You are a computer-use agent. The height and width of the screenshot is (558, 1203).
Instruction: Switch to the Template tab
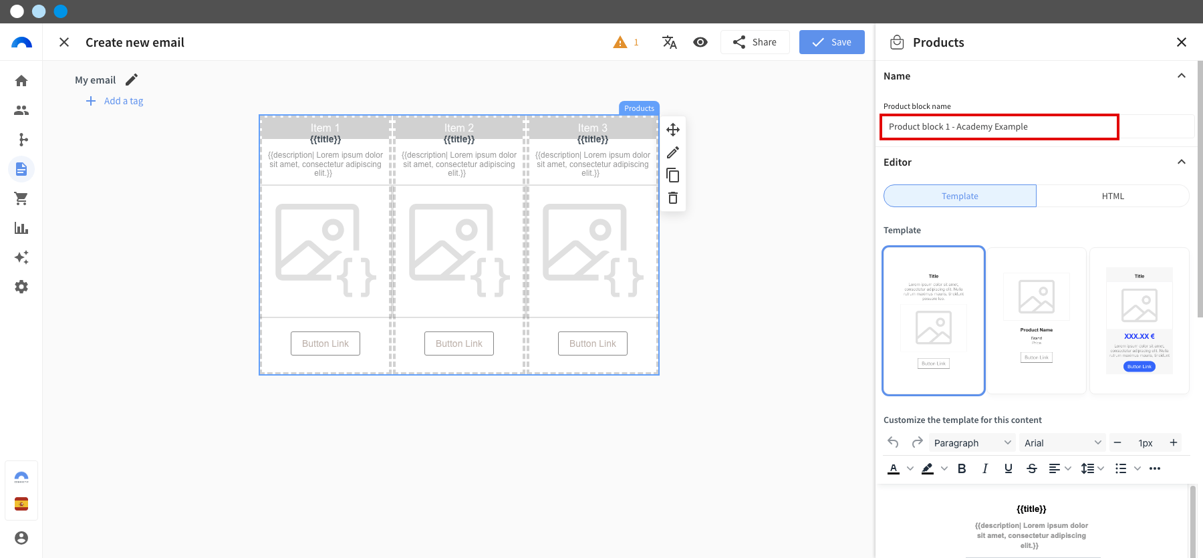click(960, 196)
